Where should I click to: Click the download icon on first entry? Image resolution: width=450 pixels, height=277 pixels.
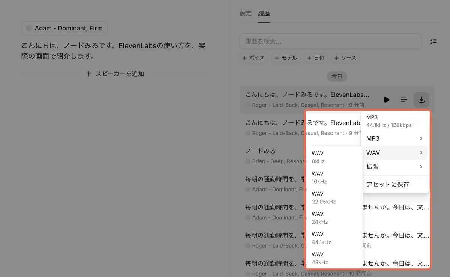point(421,100)
